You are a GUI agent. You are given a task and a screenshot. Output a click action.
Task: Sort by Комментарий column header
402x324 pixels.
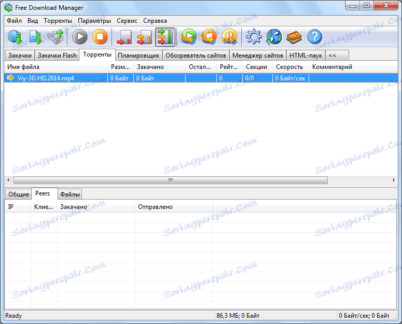click(353, 67)
